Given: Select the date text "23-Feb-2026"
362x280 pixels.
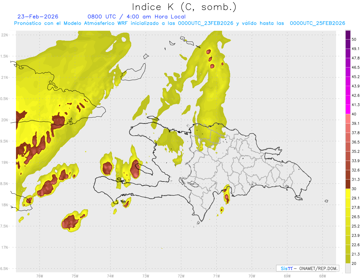Looking at the screenshot, I should pos(38,17).
